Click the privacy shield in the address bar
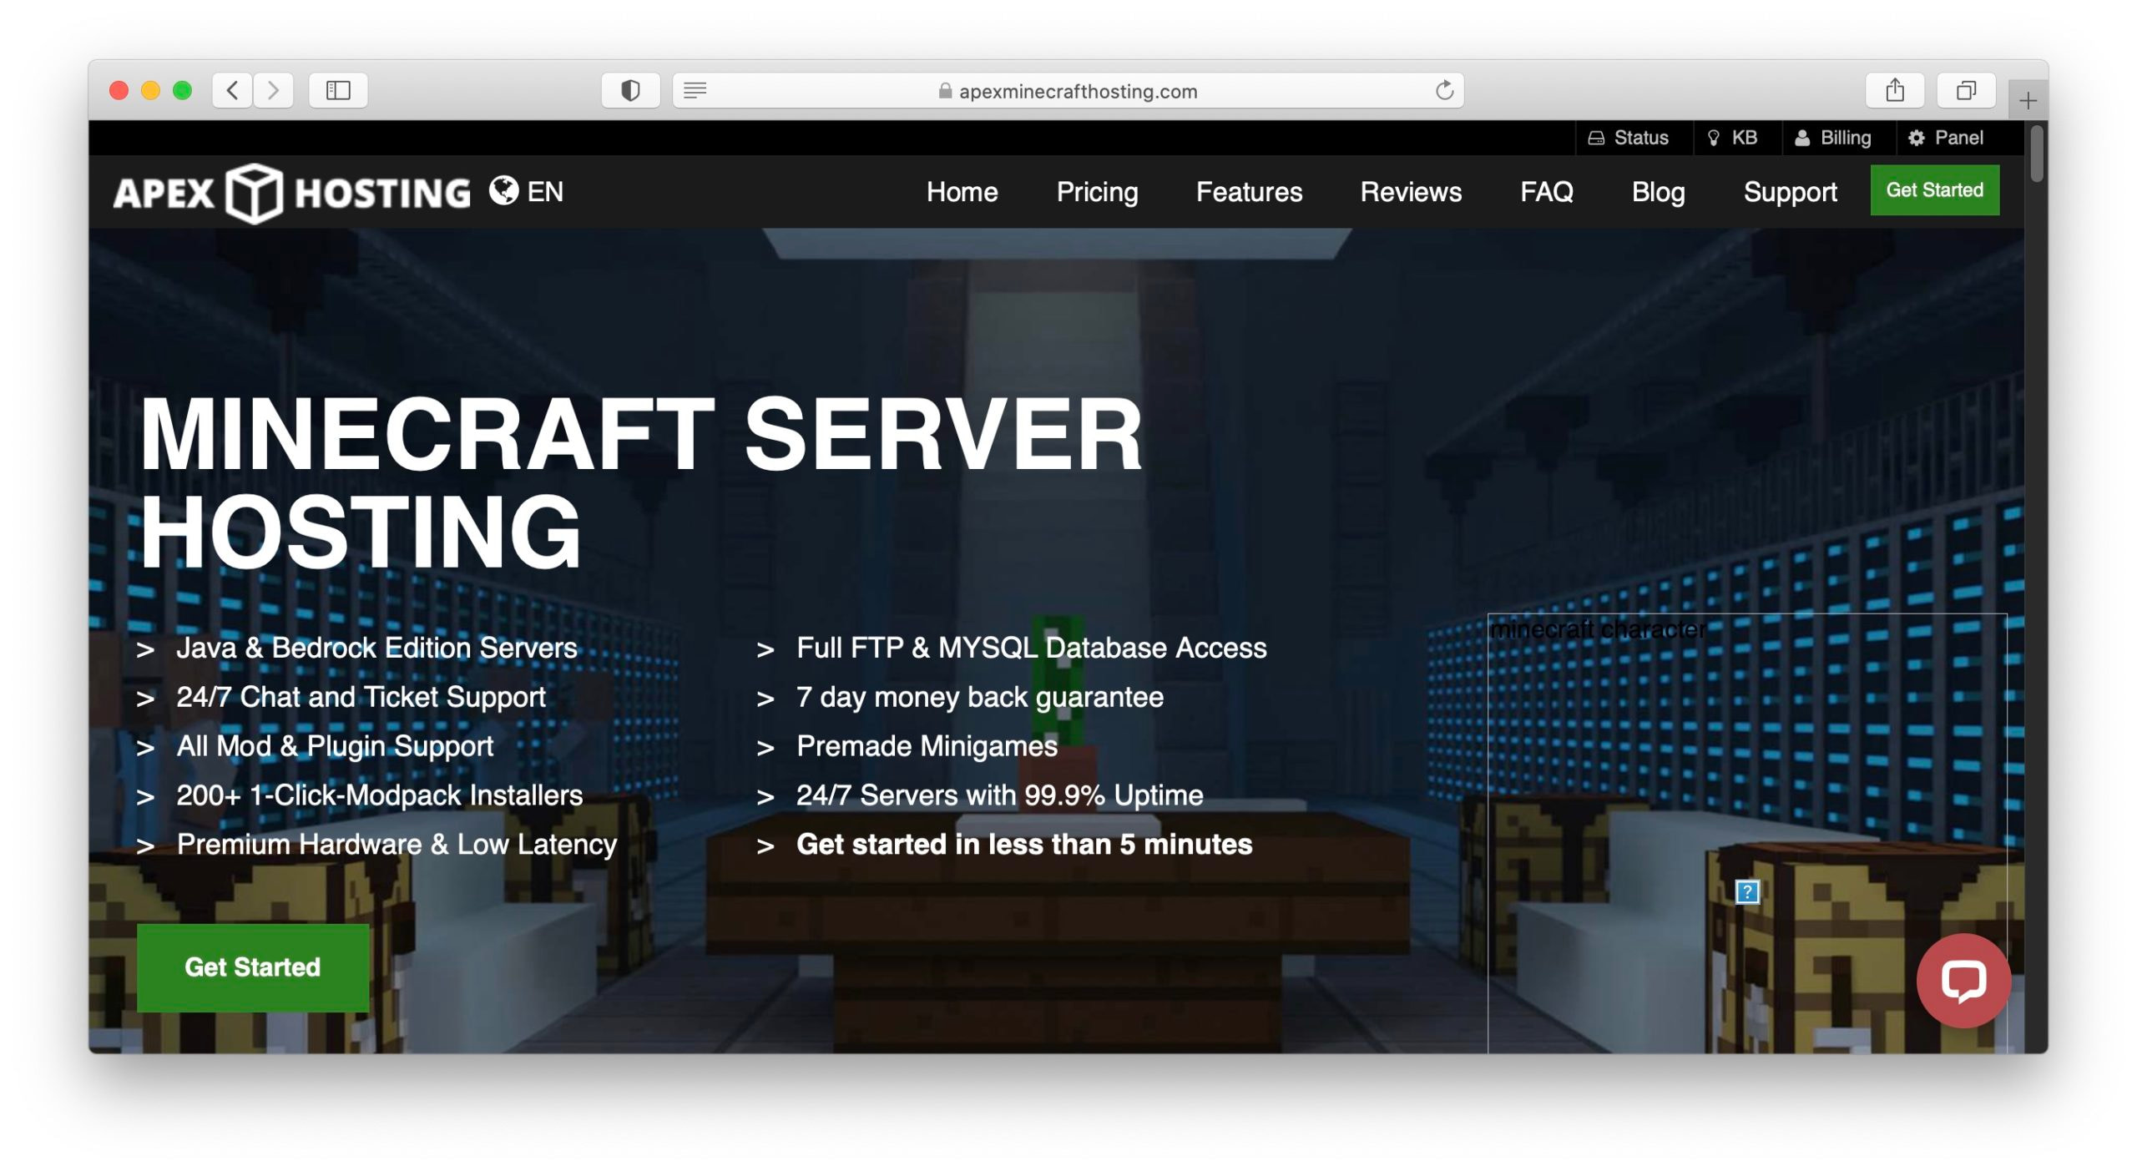The height and width of the screenshot is (1171, 2137). pyautogui.click(x=630, y=90)
